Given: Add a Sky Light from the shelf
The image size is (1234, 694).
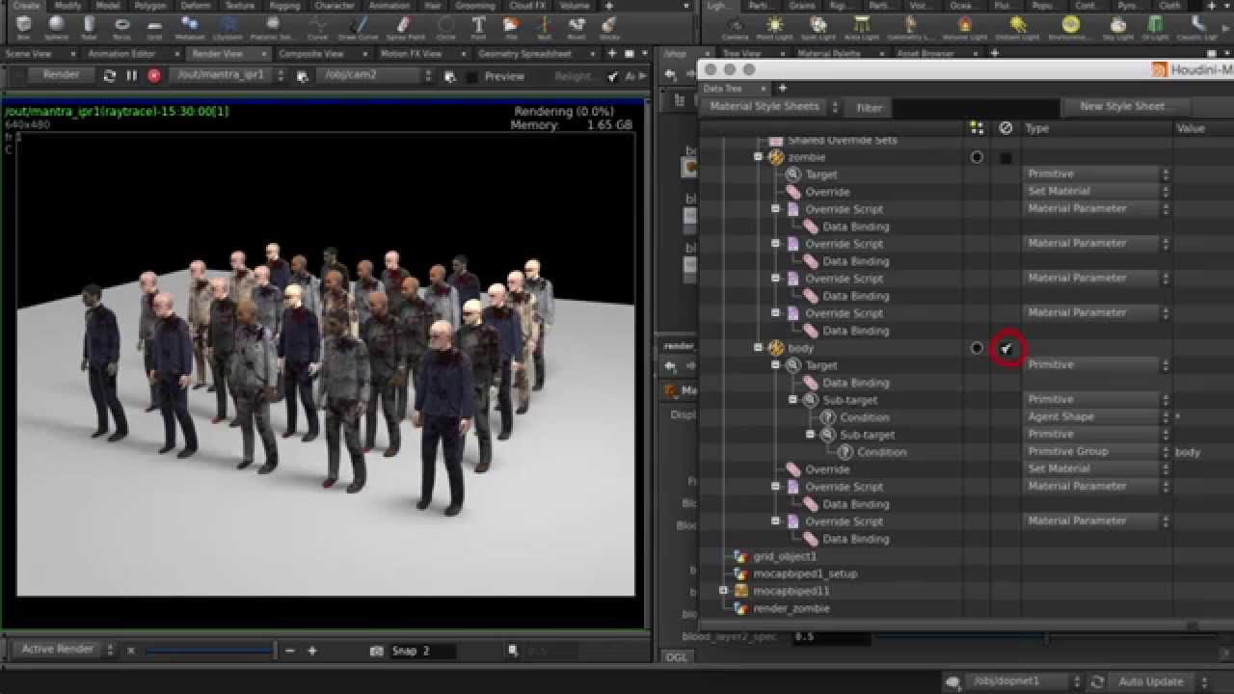Looking at the screenshot, I should (x=1118, y=27).
